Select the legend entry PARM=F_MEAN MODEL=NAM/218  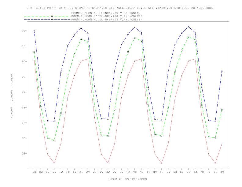107,16
